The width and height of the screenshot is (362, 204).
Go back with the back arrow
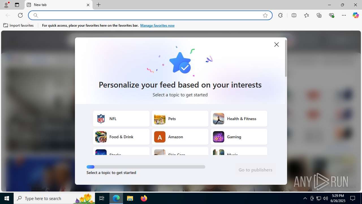(8, 15)
